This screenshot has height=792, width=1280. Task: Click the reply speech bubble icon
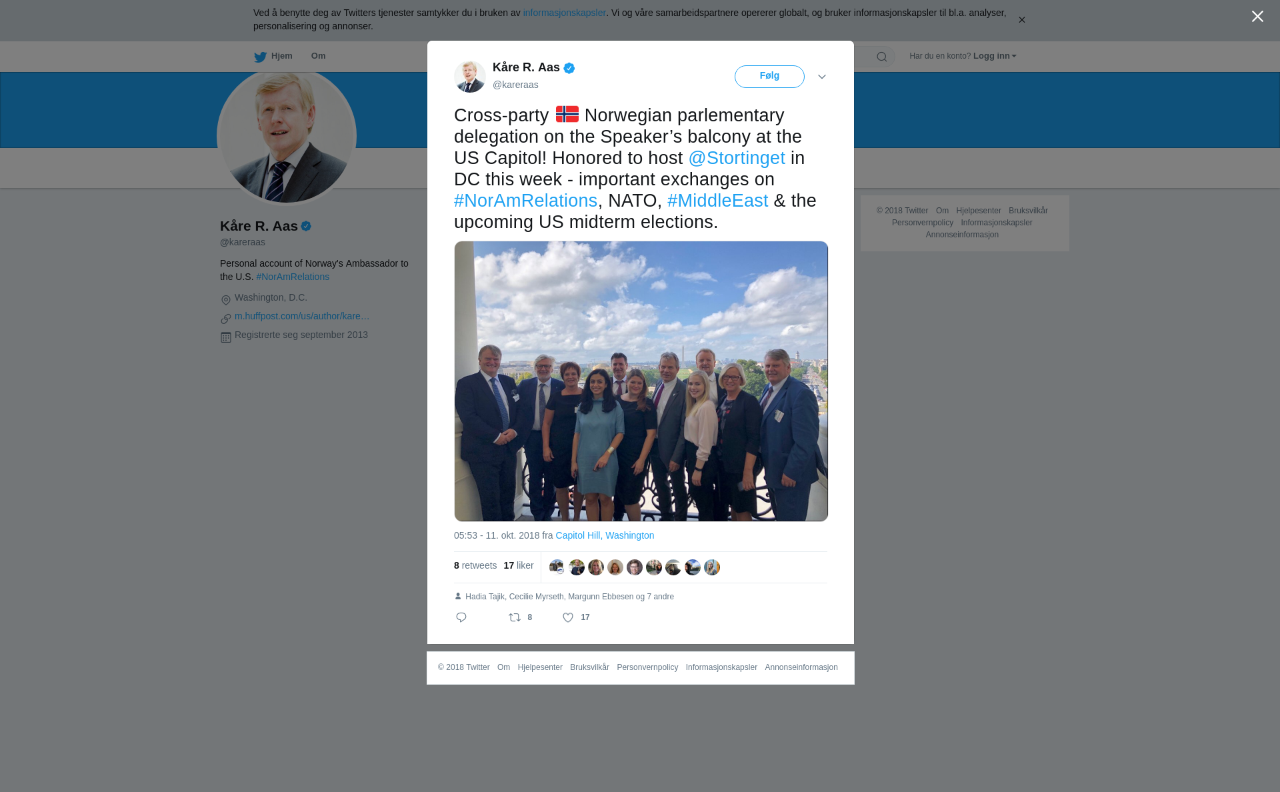pyautogui.click(x=461, y=617)
